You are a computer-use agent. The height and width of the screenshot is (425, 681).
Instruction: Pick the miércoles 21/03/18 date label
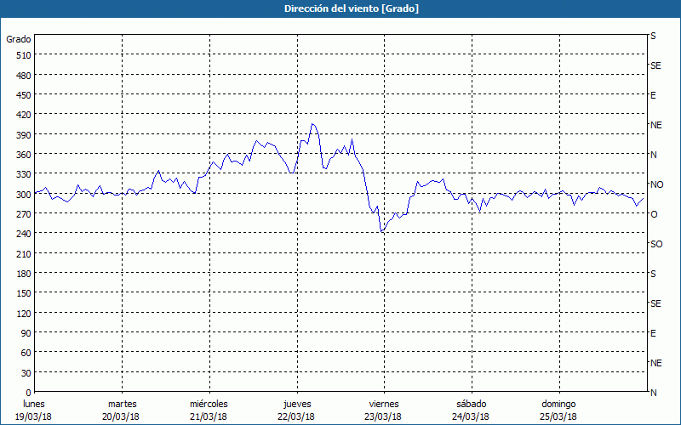209,410
